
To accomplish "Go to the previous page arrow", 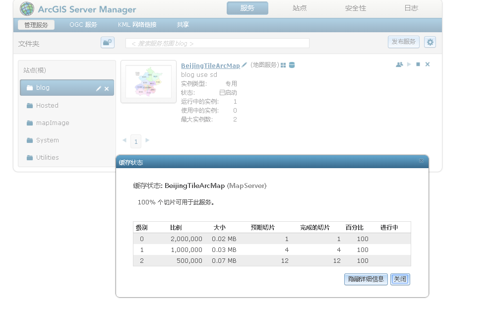I will pyautogui.click(x=124, y=140).
